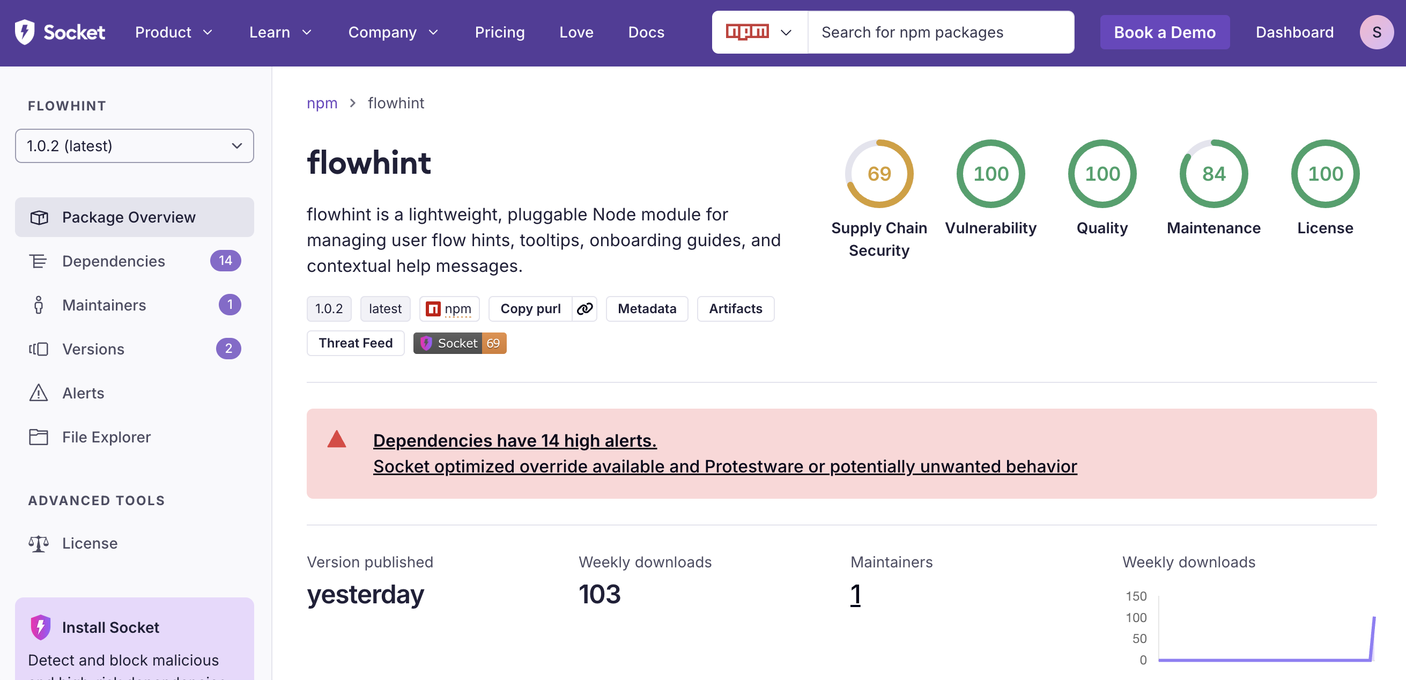Viewport: 1406px width, 680px height.
Task: Click the File Explorer folder icon
Action: pyautogui.click(x=39, y=437)
